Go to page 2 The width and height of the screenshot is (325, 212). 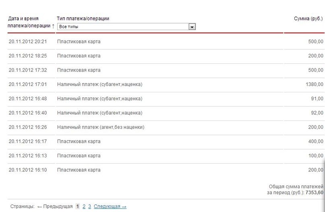(84, 206)
